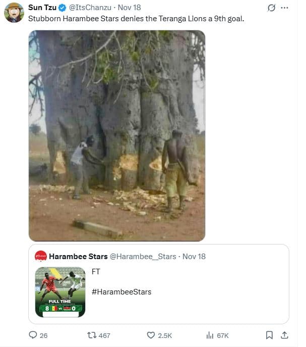The image size is (306, 347).
Task: Bookmark this post
Action: coord(269,335)
